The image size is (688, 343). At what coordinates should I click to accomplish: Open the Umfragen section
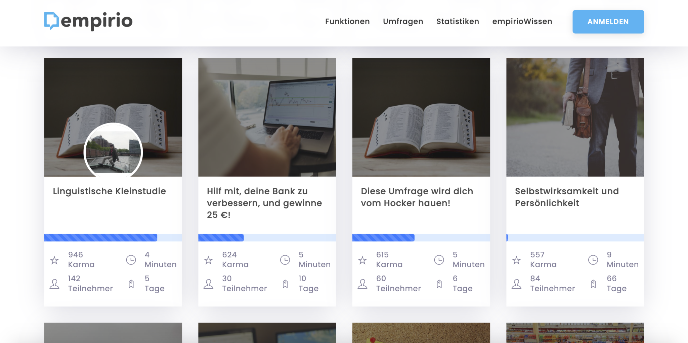point(403,21)
